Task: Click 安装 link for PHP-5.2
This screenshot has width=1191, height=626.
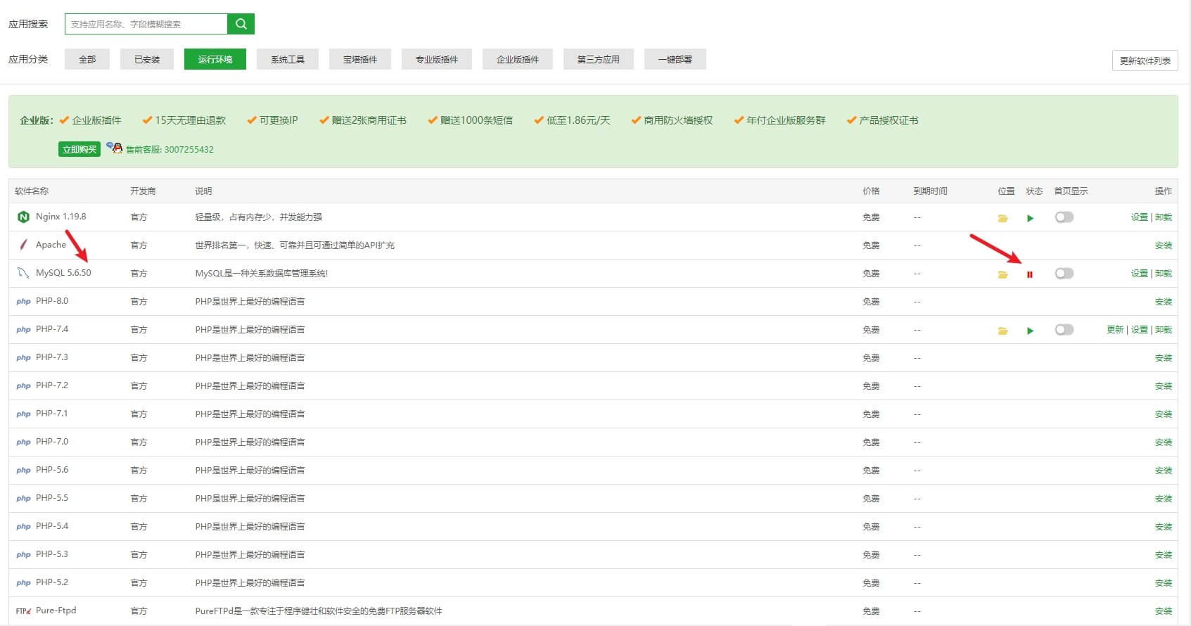Action: pyautogui.click(x=1164, y=583)
